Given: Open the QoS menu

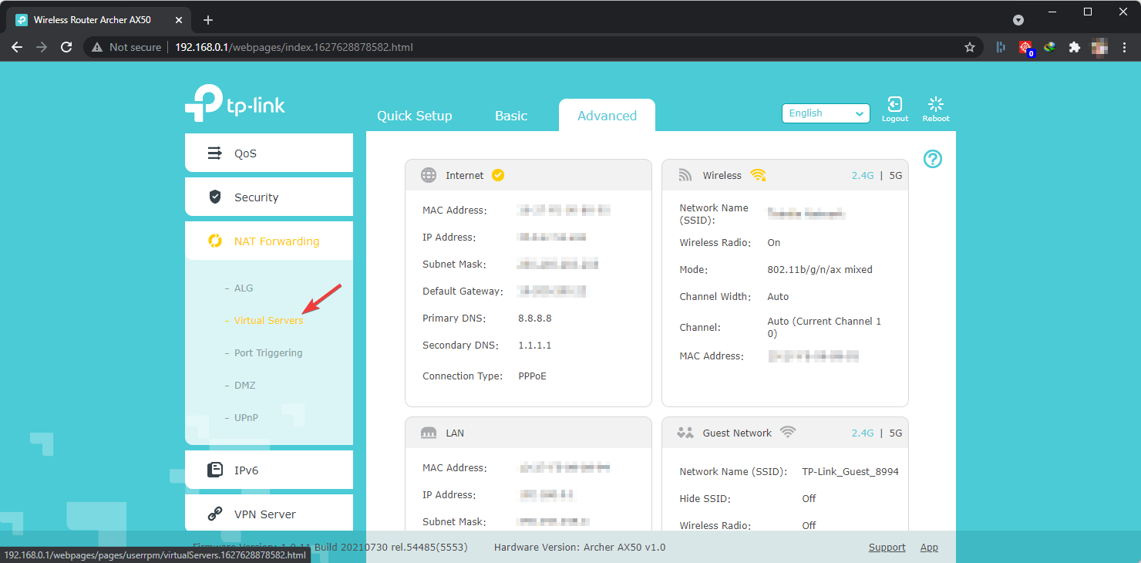Looking at the screenshot, I should coord(269,153).
